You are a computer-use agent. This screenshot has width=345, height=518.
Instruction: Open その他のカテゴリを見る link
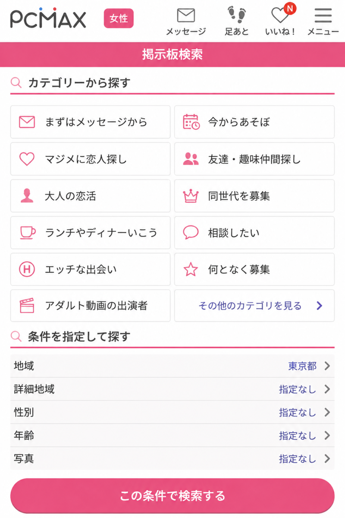(x=254, y=306)
